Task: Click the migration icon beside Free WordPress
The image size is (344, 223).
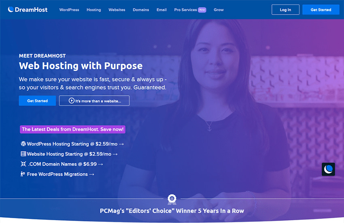Action: 23,174
